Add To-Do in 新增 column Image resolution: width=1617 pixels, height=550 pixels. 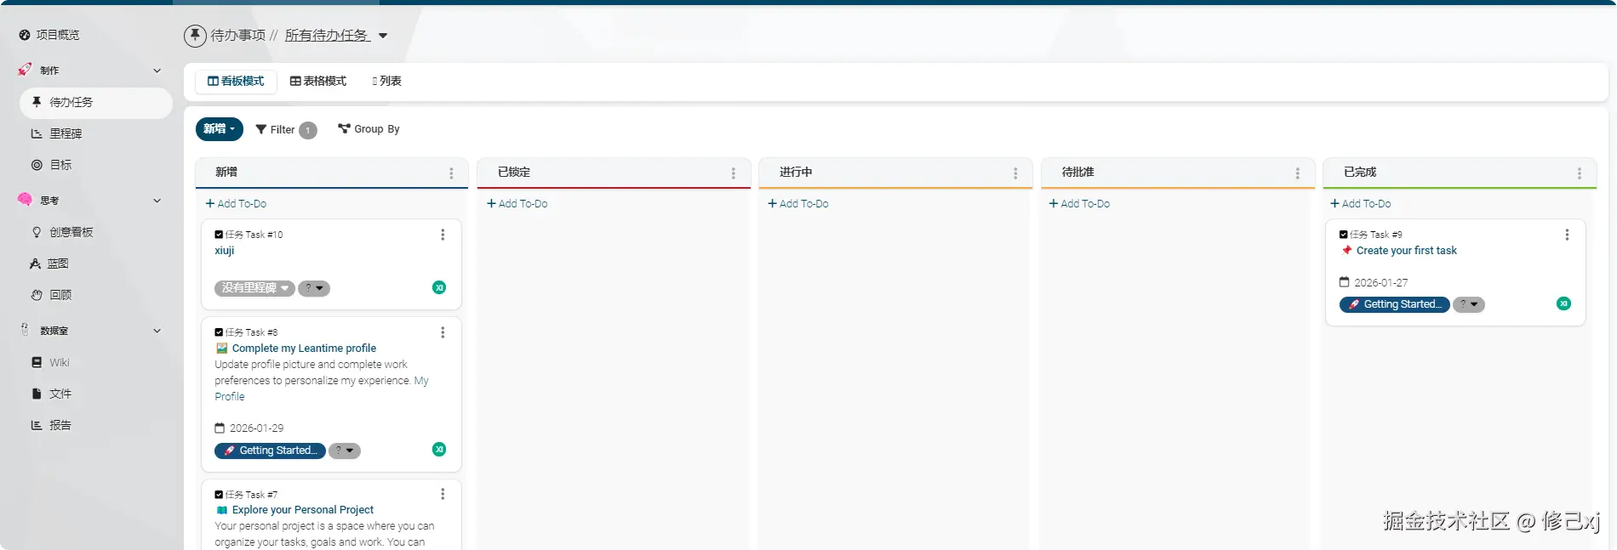[x=236, y=204]
